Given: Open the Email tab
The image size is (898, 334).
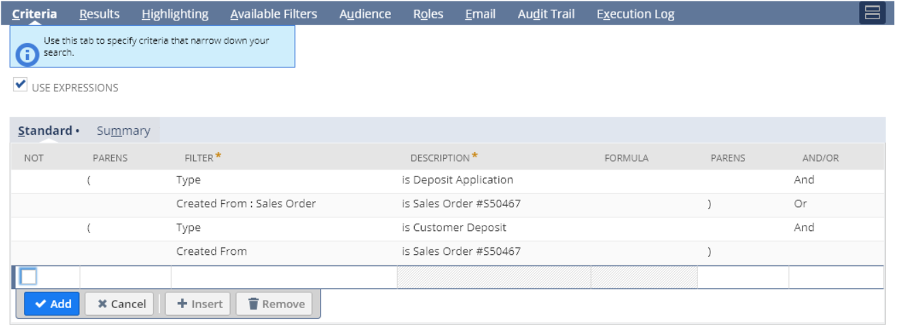Looking at the screenshot, I should tap(480, 14).
